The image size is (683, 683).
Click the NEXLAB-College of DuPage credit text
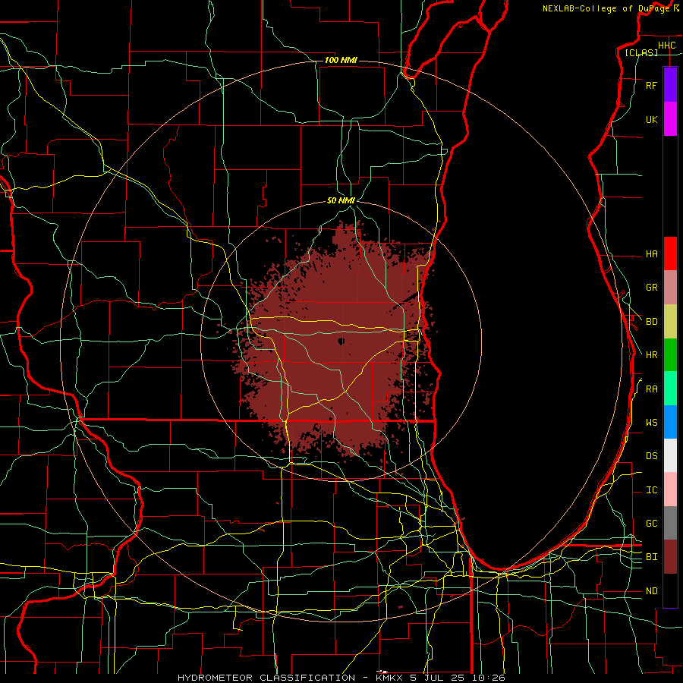tap(606, 8)
